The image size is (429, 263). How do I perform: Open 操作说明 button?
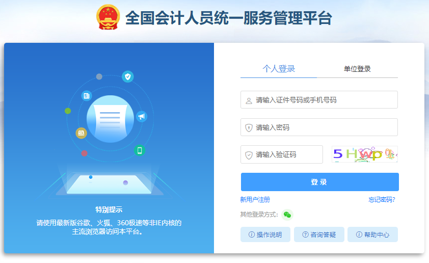(x=265, y=234)
